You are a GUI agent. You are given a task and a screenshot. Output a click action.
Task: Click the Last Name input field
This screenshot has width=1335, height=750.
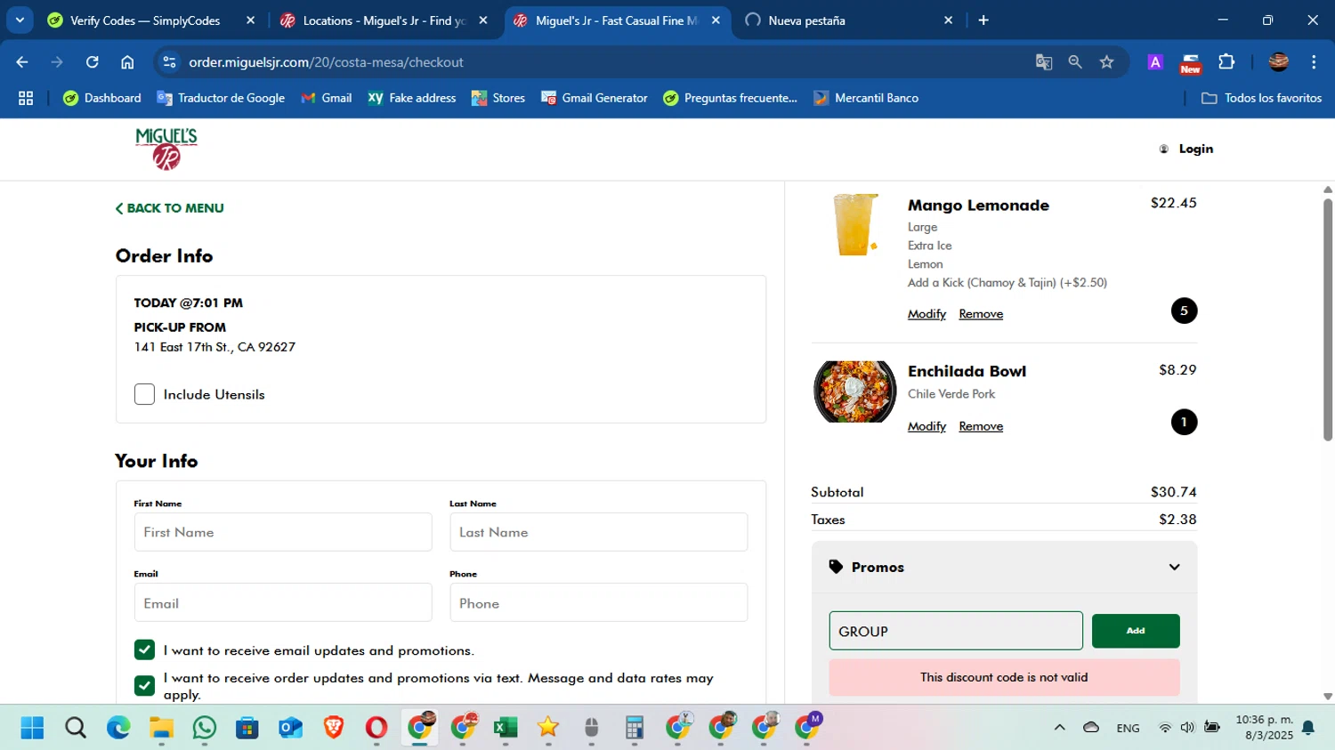tap(598, 532)
